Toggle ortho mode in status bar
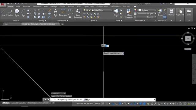This screenshot has width=196, height=110. tap(116, 104)
